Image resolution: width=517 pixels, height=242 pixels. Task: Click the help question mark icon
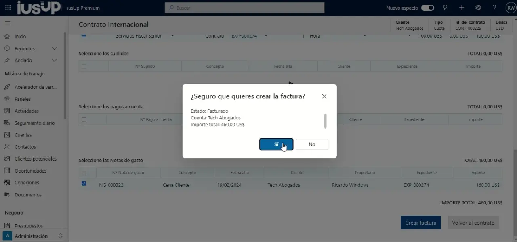tap(494, 8)
